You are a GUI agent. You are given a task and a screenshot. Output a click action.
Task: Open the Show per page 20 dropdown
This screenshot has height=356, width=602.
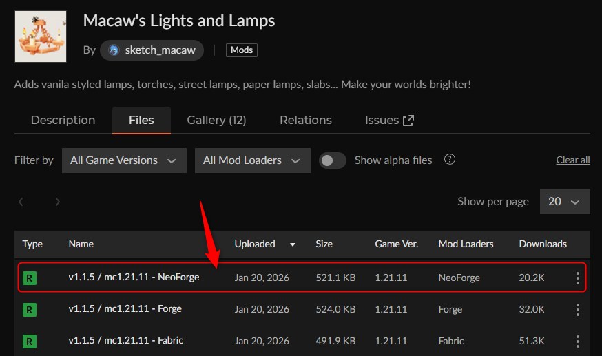pyautogui.click(x=565, y=201)
